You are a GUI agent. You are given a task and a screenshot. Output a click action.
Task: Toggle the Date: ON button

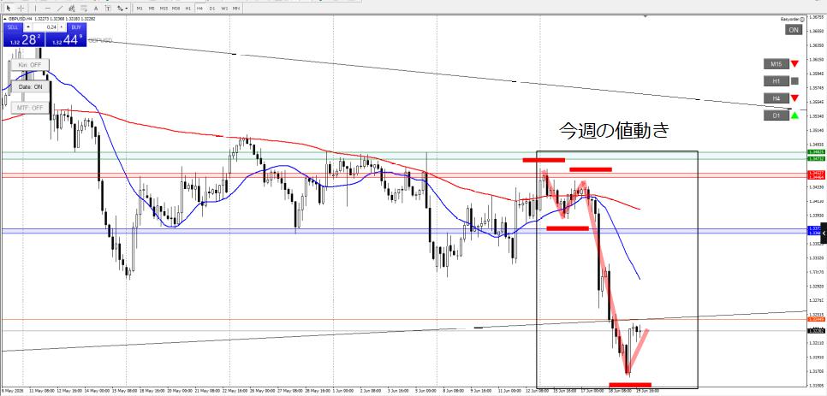pyautogui.click(x=30, y=86)
